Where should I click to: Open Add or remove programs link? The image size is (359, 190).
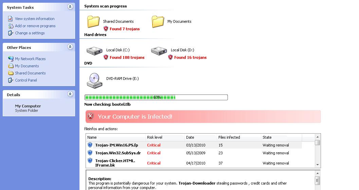coord(35,26)
